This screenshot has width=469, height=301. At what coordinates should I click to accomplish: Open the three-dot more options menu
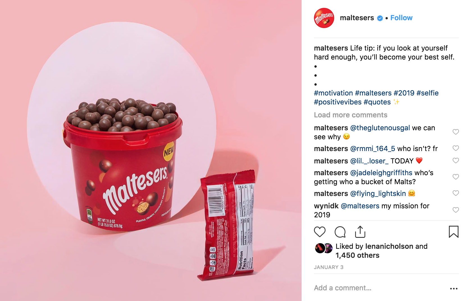pyautogui.click(x=454, y=288)
